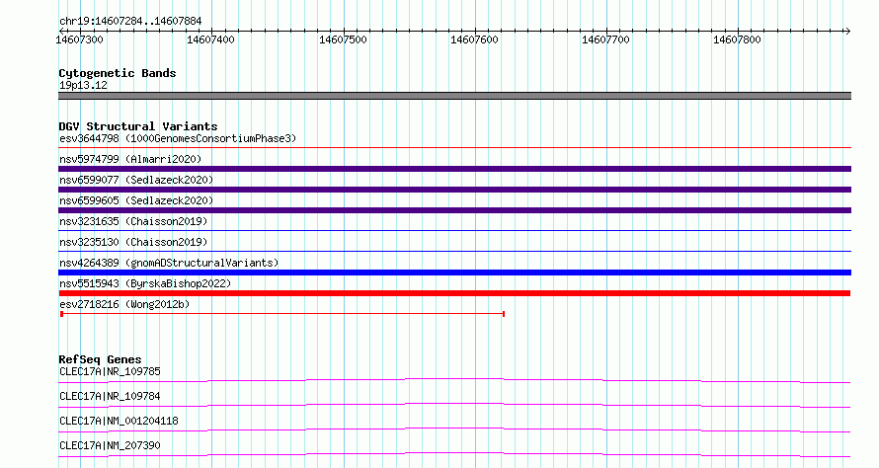Click the thin blue nsv3231635 variant line
This screenshot has width=879, height=468.
[x=454, y=230]
